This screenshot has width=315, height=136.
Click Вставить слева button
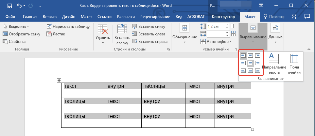[149, 34]
